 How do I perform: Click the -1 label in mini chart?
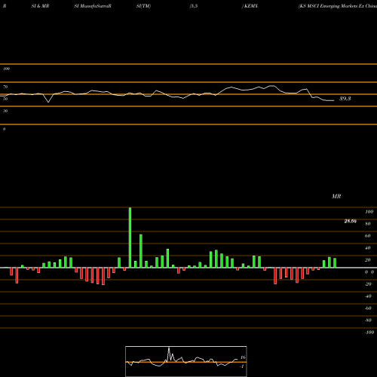coord(242,366)
